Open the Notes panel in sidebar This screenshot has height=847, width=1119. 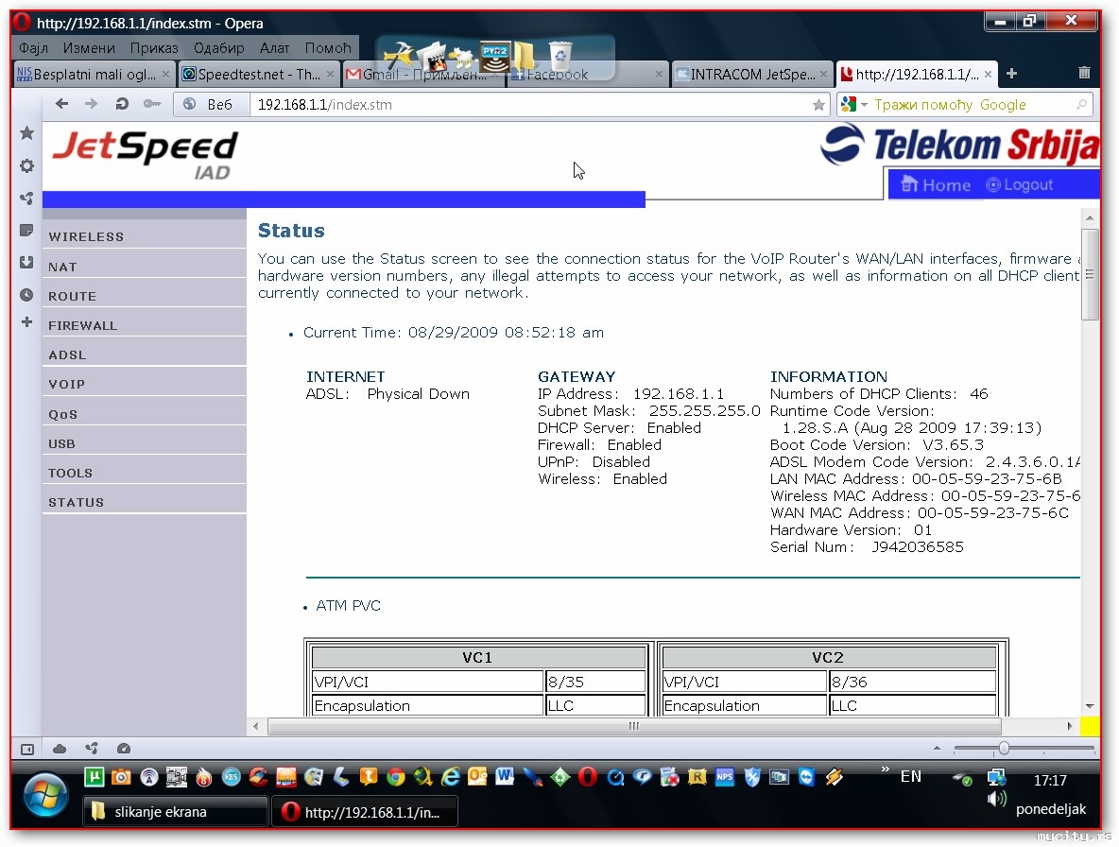tap(27, 231)
